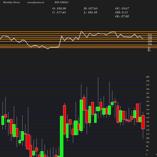
Task: Click the 'BSE 530341' symbol label
Action: (x=62, y=2)
